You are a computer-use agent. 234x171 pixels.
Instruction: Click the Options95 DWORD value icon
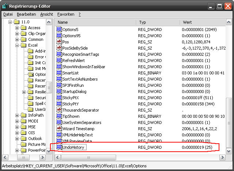click(59, 36)
